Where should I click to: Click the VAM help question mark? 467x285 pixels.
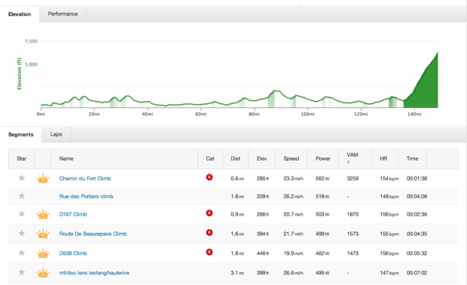[x=348, y=162]
